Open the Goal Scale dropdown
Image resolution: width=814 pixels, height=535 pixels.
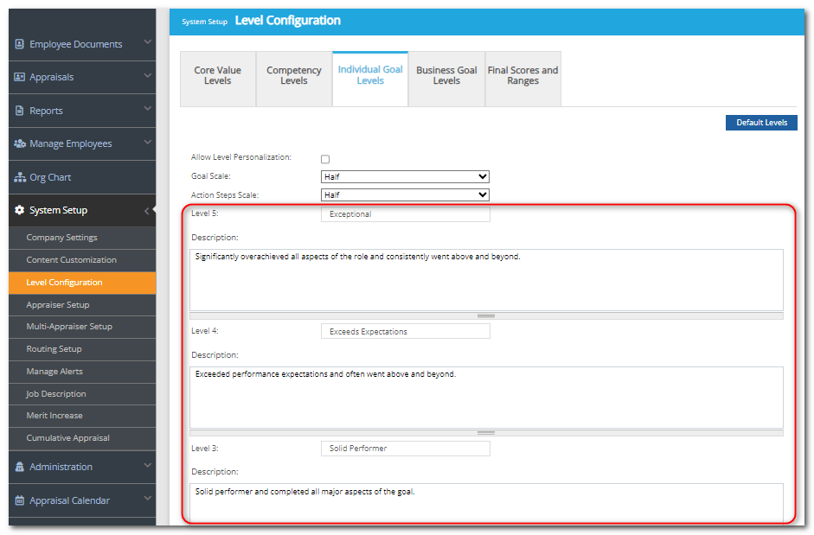[405, 176]
